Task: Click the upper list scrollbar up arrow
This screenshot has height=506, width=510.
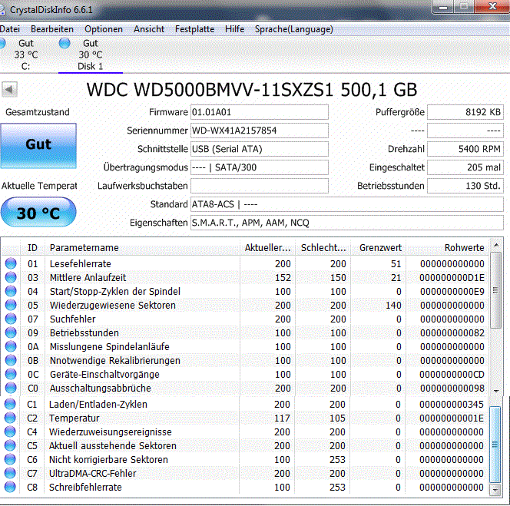Action: 496,245
